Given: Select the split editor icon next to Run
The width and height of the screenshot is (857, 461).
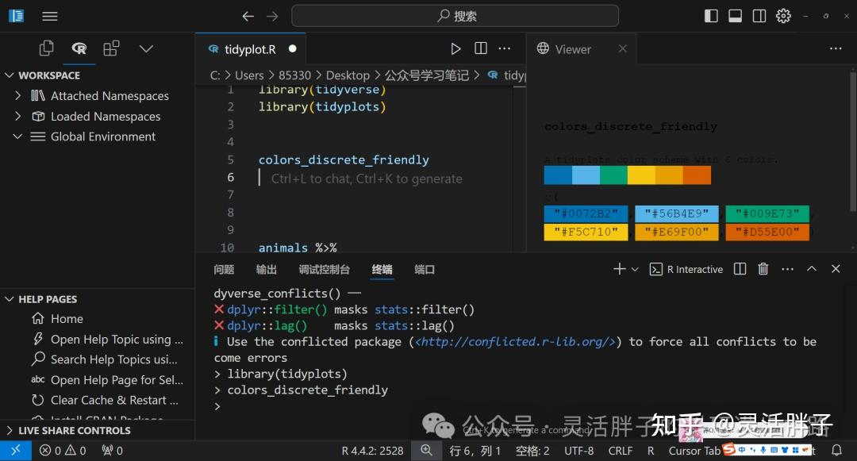Looking at the screenshot, I should tap(481, 48).
